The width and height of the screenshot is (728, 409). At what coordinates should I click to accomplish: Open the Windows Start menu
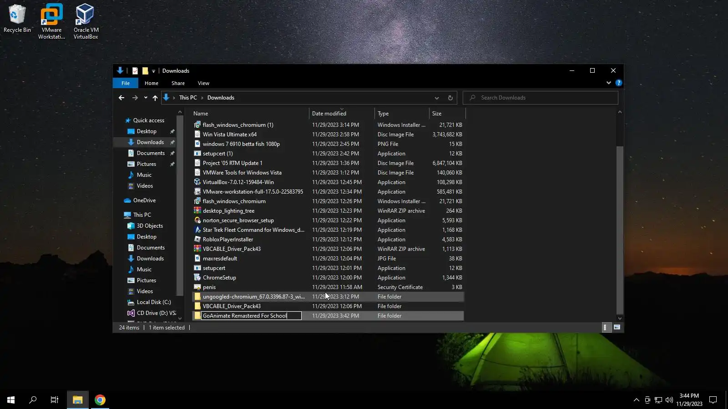[11, 400]
